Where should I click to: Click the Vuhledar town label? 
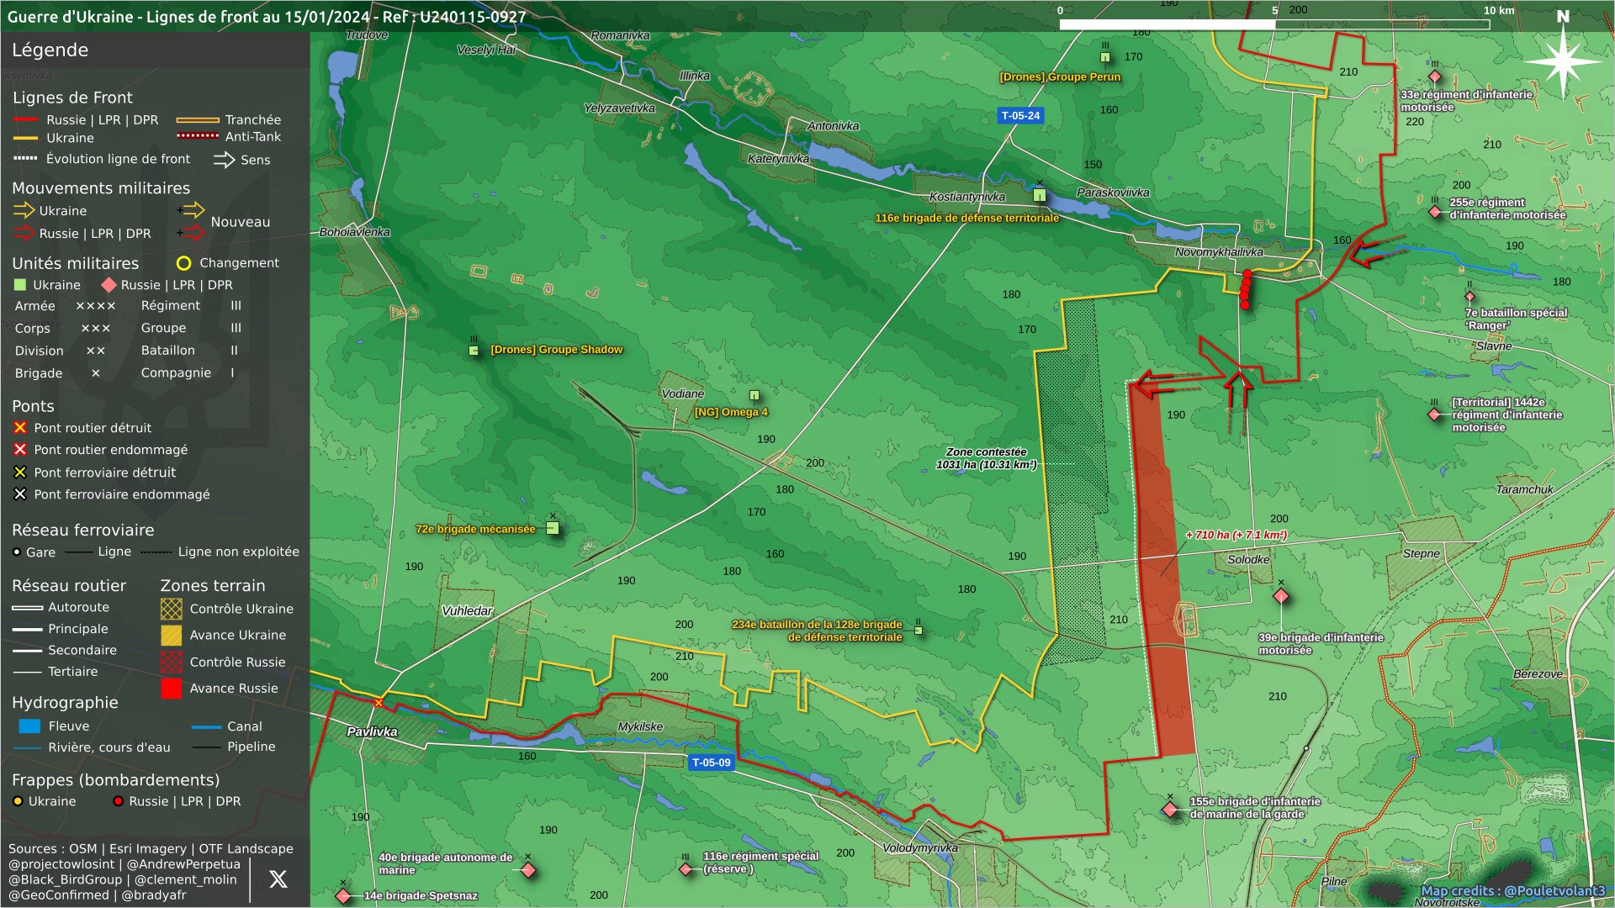click(x=467, y=610)
